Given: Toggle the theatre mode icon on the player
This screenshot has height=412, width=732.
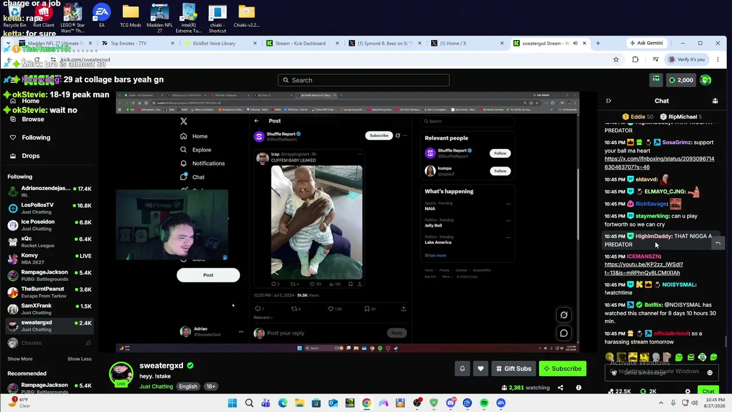Looking at the screenshot, I should [564, 315].
